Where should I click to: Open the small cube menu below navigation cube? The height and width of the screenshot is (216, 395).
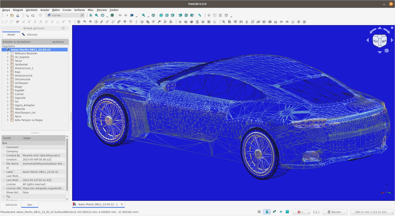click(387, 51)
